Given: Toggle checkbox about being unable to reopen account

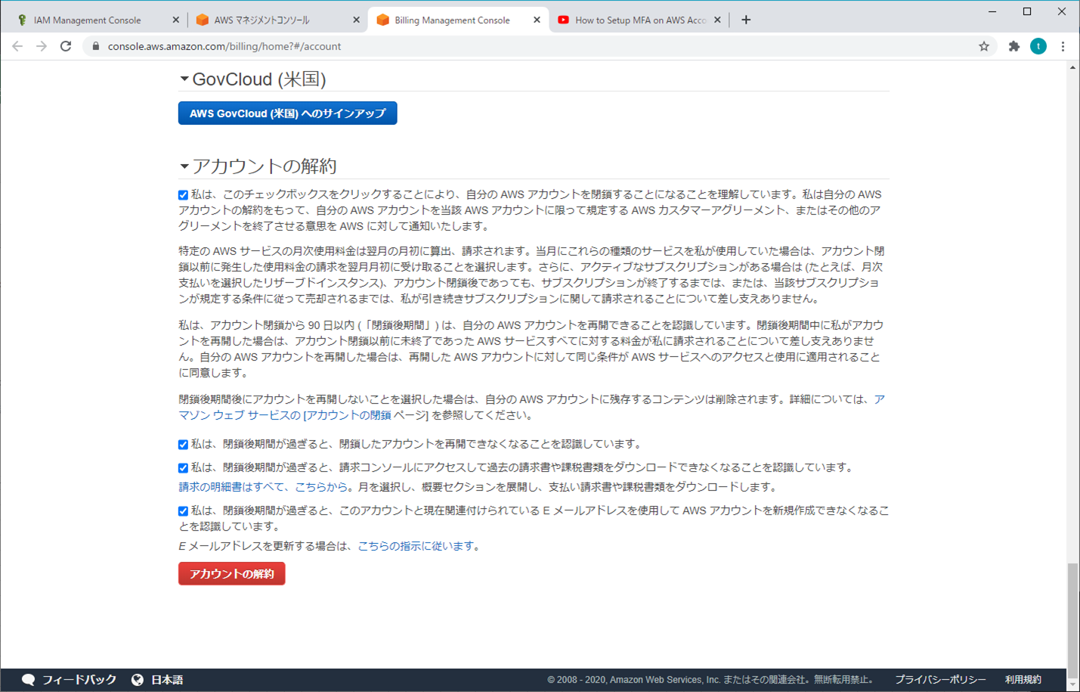Looking at the screenshot, I should tap(183, 445).
